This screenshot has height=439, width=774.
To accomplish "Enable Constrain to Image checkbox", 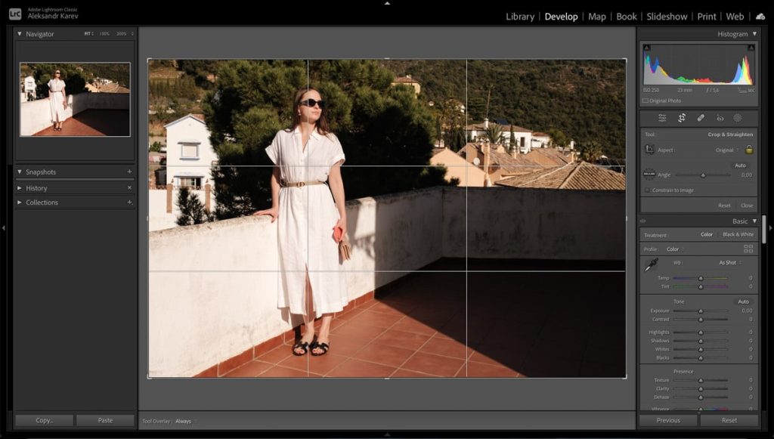I will [647, 190].
